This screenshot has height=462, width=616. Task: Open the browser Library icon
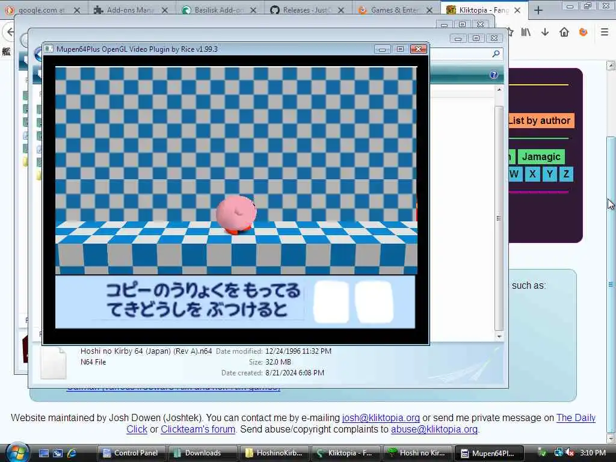coord(526,32)
